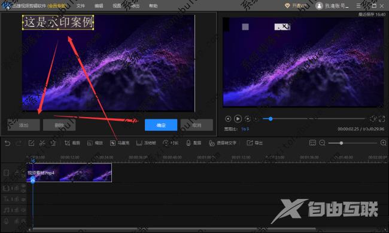Open the mosaic tool (马赛克)

pos(120,143)
